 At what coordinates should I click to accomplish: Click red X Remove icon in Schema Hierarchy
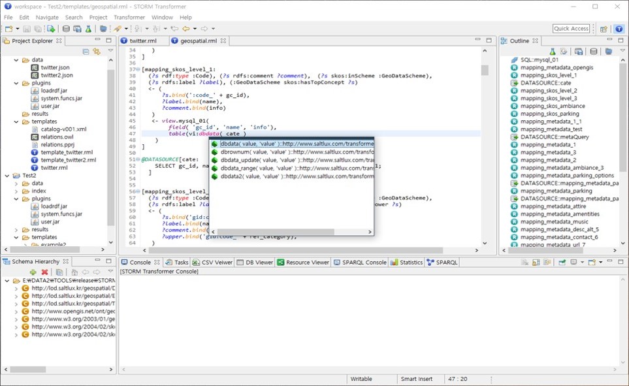tap(44, 272)
